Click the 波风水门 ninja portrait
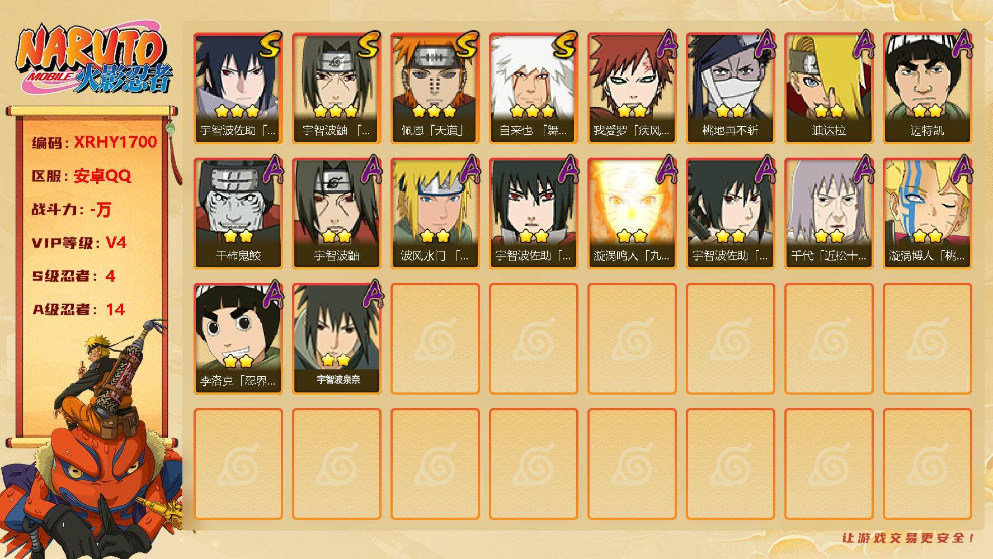The image size is (993, 559). point(435,213)
